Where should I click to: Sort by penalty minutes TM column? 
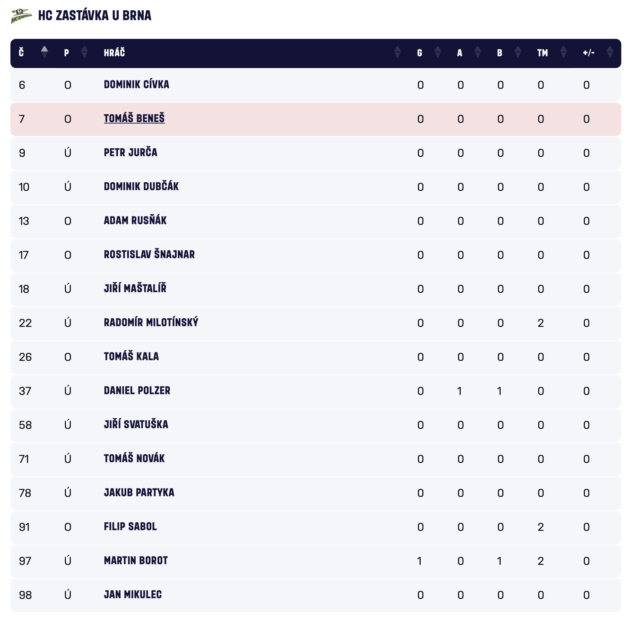pyautogui.click(x=564, y=52)
